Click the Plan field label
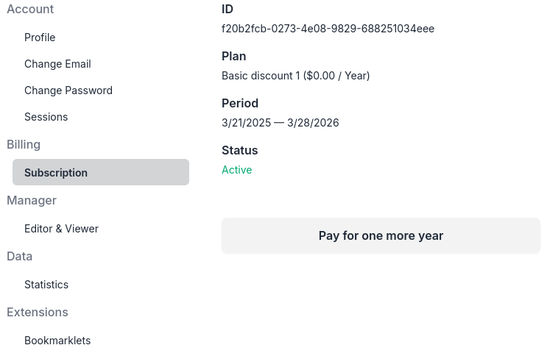 [233, 57]
